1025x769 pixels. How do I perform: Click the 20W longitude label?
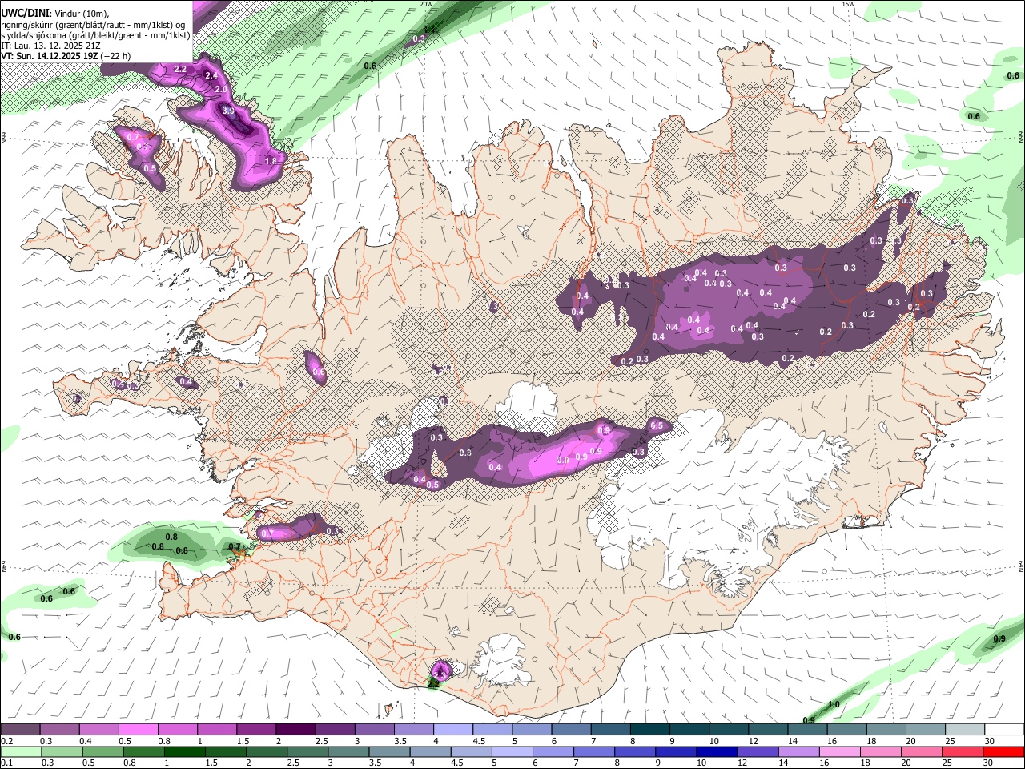(x=426, y=4)
